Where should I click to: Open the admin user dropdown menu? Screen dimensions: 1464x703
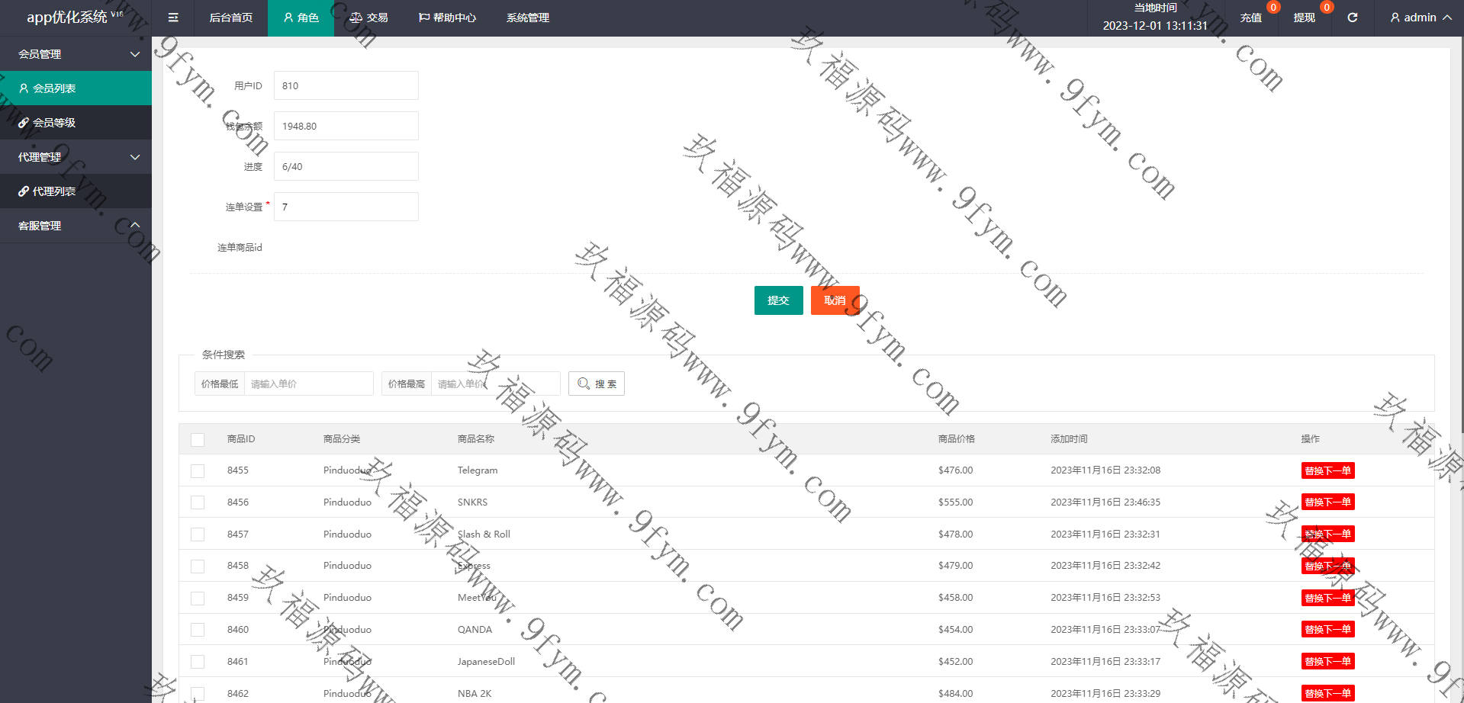(x=1420, y=18)
